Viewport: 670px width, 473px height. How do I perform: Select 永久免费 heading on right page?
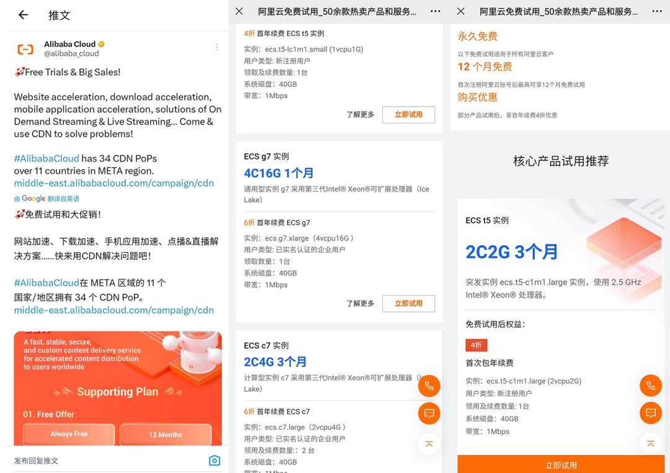[477, 37]
